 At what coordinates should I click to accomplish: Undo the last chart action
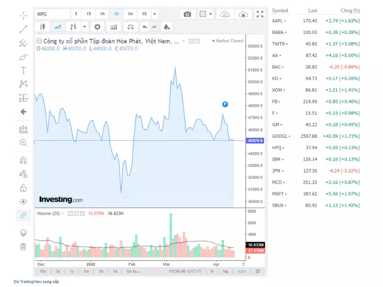pos(145,27)
